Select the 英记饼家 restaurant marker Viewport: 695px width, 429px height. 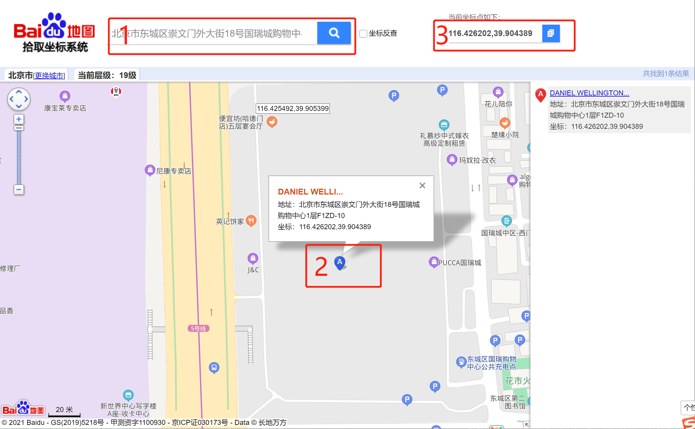251,221
